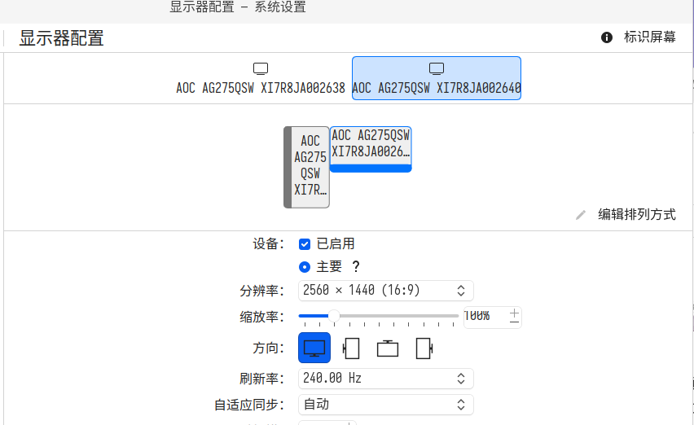Click the question mark next to 主要

(x=355, y=267)
